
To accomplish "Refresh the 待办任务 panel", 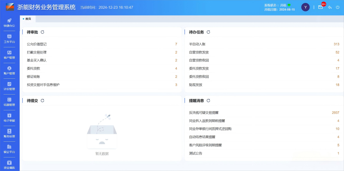I will coord(208,32).
